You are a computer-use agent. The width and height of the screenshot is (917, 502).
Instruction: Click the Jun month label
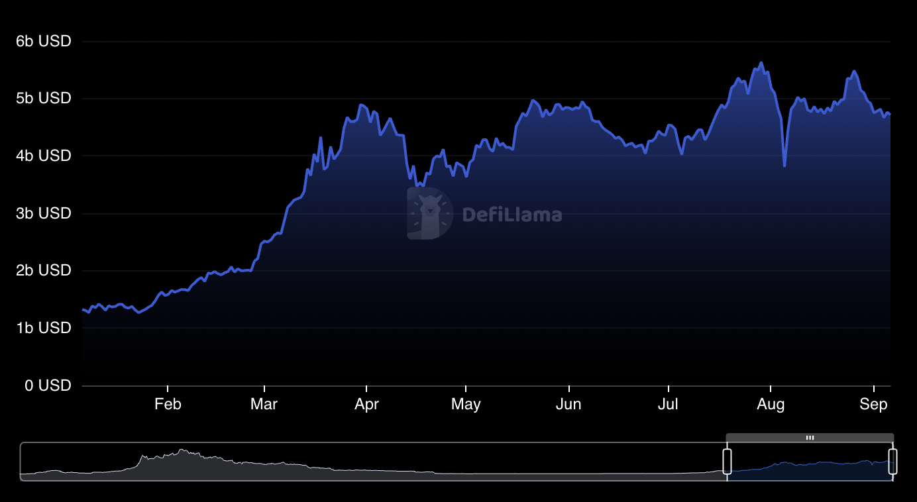(x=568, y=405)
